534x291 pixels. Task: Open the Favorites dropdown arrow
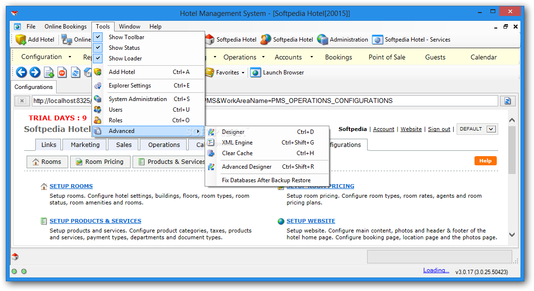click(243, 73)
